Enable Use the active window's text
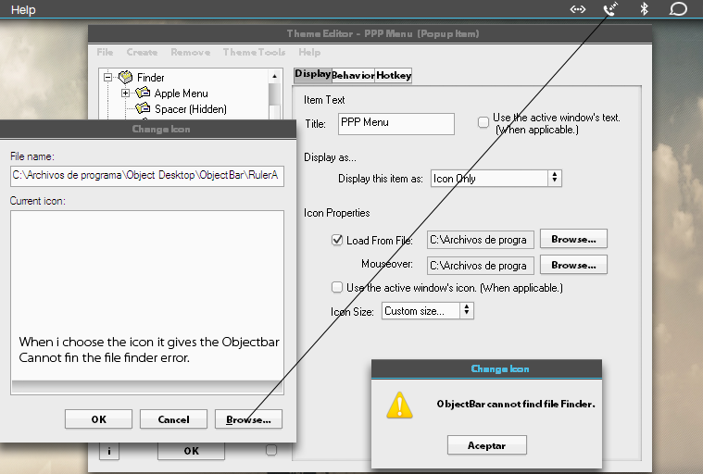 [483, 122]
